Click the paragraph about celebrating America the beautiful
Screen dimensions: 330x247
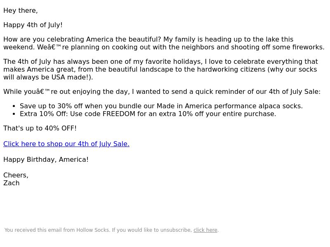(164, 43)
